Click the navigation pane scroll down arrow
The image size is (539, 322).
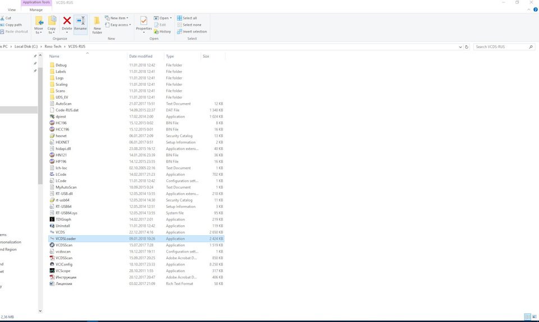pyautogui.click(x=40, y=311)
